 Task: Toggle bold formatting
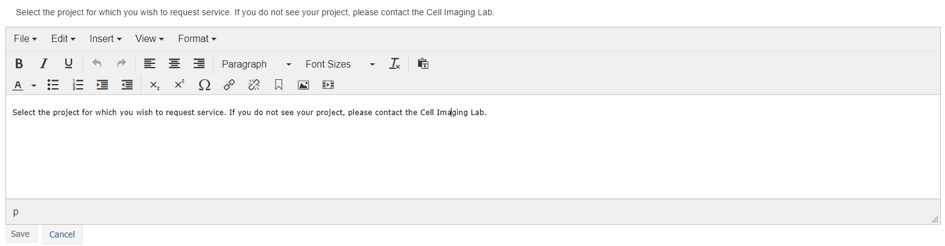[x=19, y=64]
